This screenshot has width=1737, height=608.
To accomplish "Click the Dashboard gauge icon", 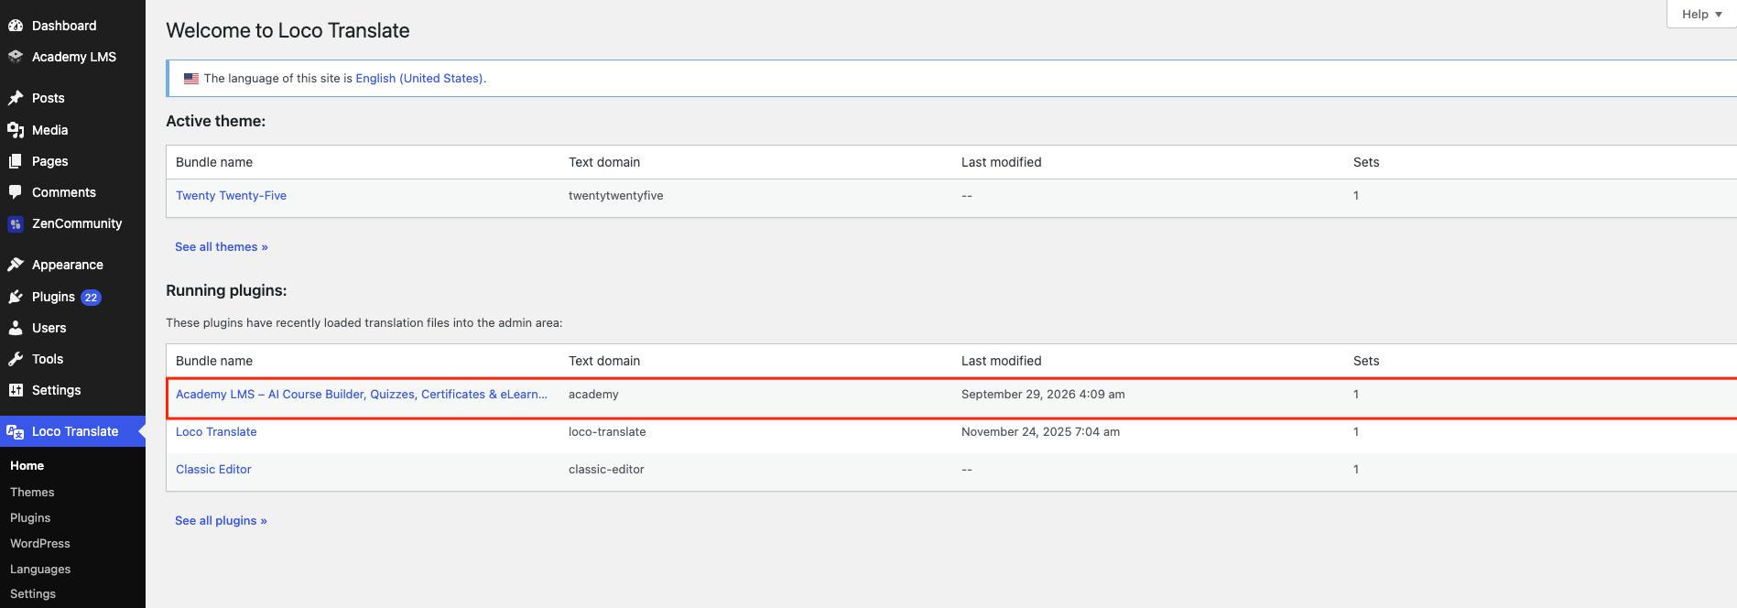I will [16, 26].
